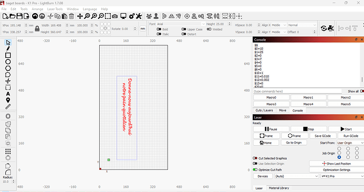Switch to the Cuts / Layers tab
The width and height of the screenshot is (364, 192).
click(264, 110)
